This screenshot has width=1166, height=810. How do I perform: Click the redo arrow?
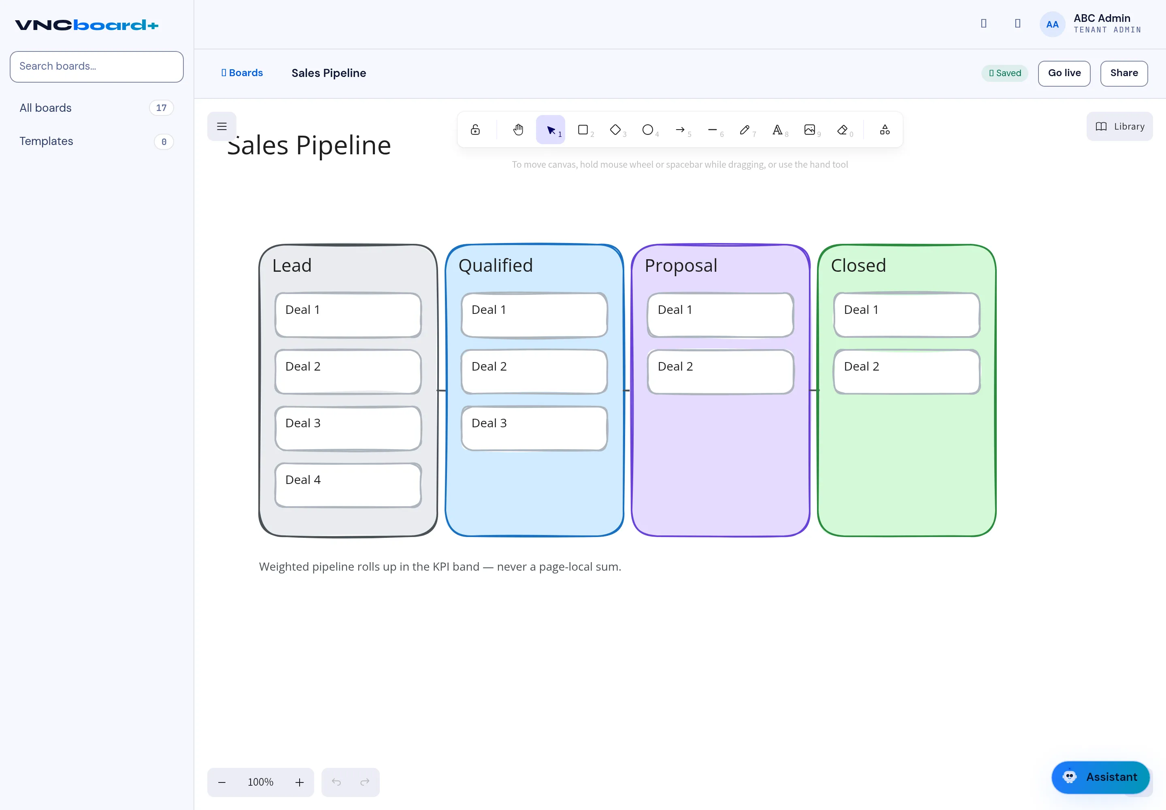point(365,782)
